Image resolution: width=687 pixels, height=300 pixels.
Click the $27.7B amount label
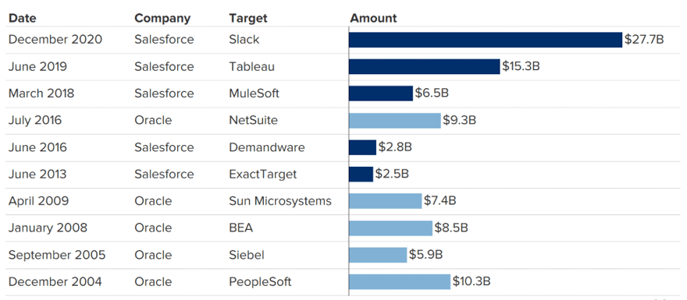644,40
